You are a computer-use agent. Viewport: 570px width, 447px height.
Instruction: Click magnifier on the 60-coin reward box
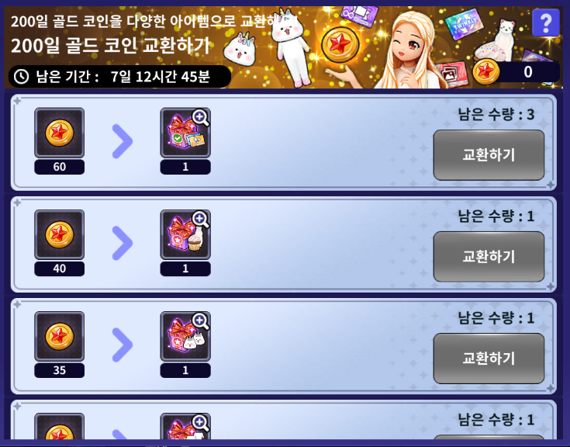pyautogui.click(x=200, y=118)
